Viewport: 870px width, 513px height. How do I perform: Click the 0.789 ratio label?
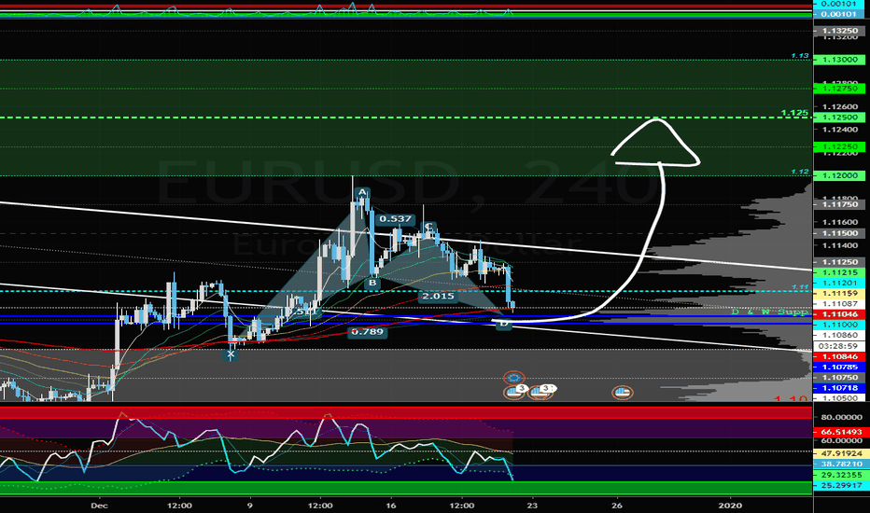pos(366,331)
